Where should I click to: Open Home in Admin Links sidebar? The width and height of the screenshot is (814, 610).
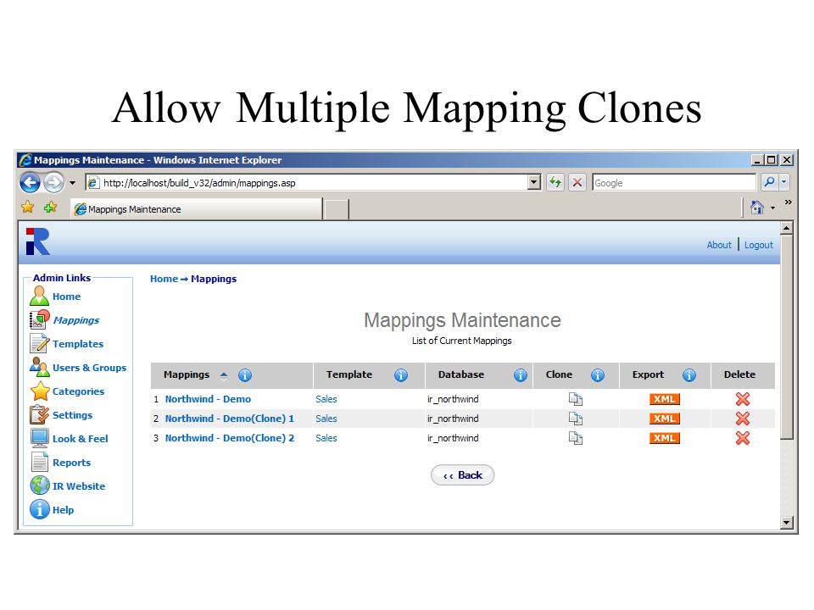(66, 297)
